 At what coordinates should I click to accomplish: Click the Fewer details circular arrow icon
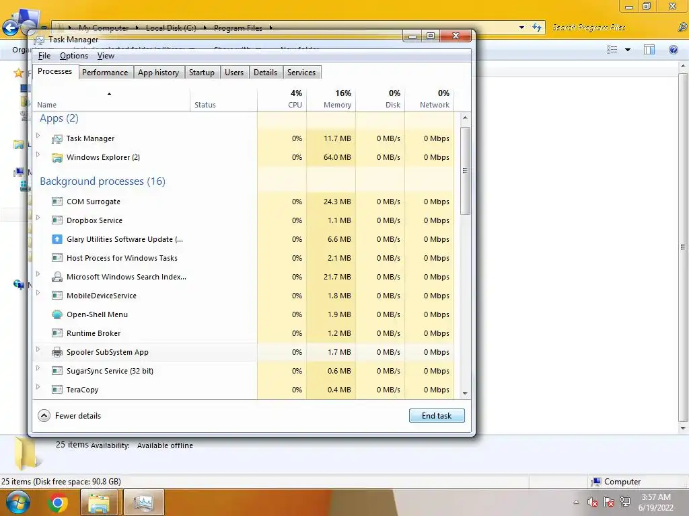tap(44, 415)
